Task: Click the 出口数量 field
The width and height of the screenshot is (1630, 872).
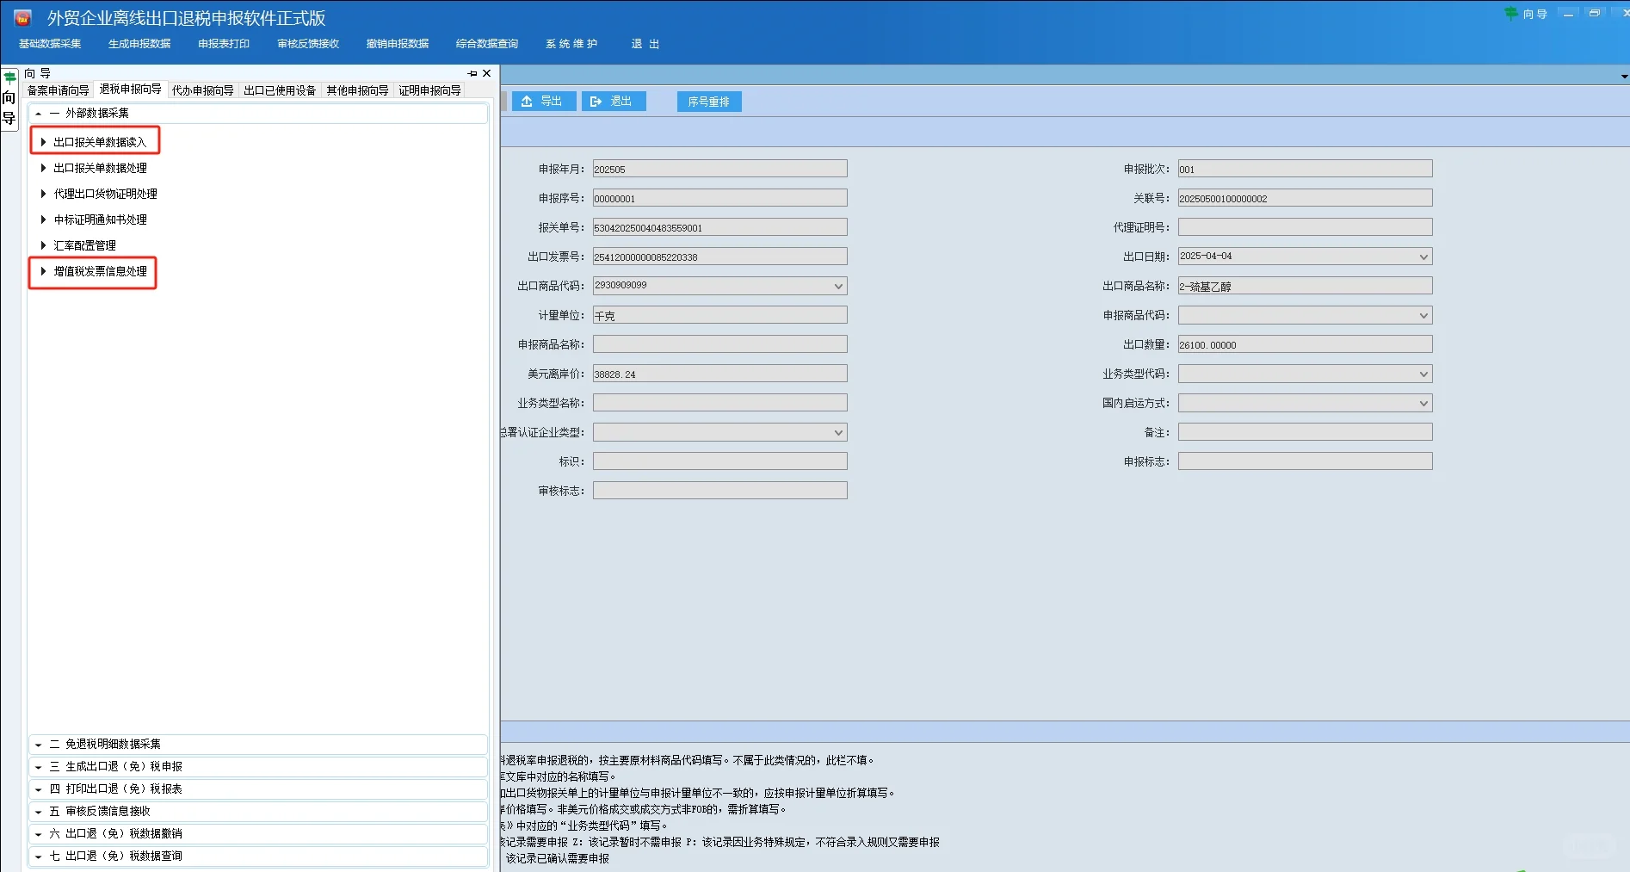Action: pyautogui.click(x=1305, y=344)
